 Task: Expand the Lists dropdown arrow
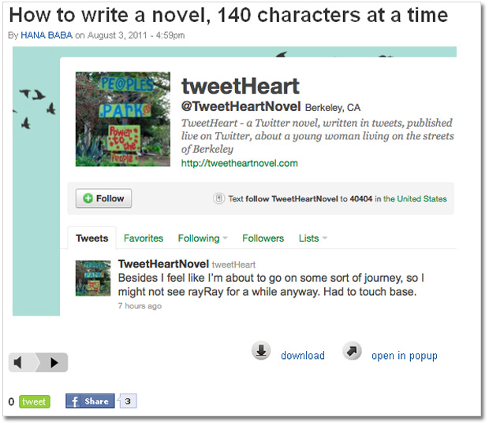click(x=325, y=238)
